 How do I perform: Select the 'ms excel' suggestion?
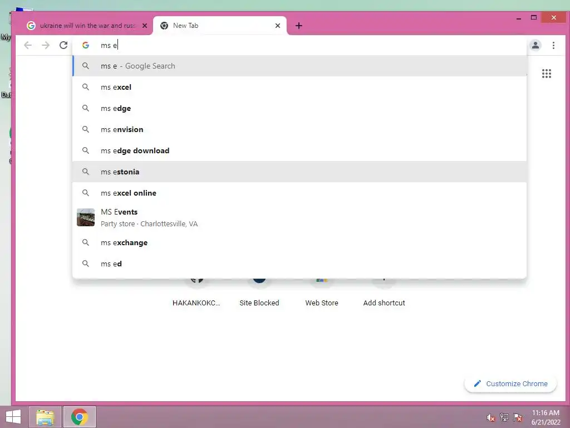tap(299, 87)
